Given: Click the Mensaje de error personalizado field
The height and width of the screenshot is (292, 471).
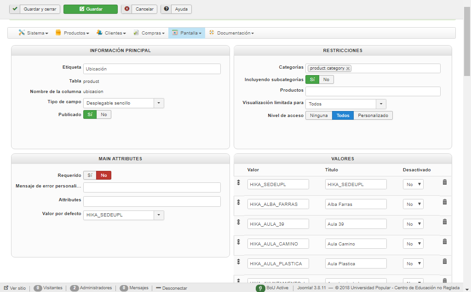Looking at the screenshot, I should point(152,187).
